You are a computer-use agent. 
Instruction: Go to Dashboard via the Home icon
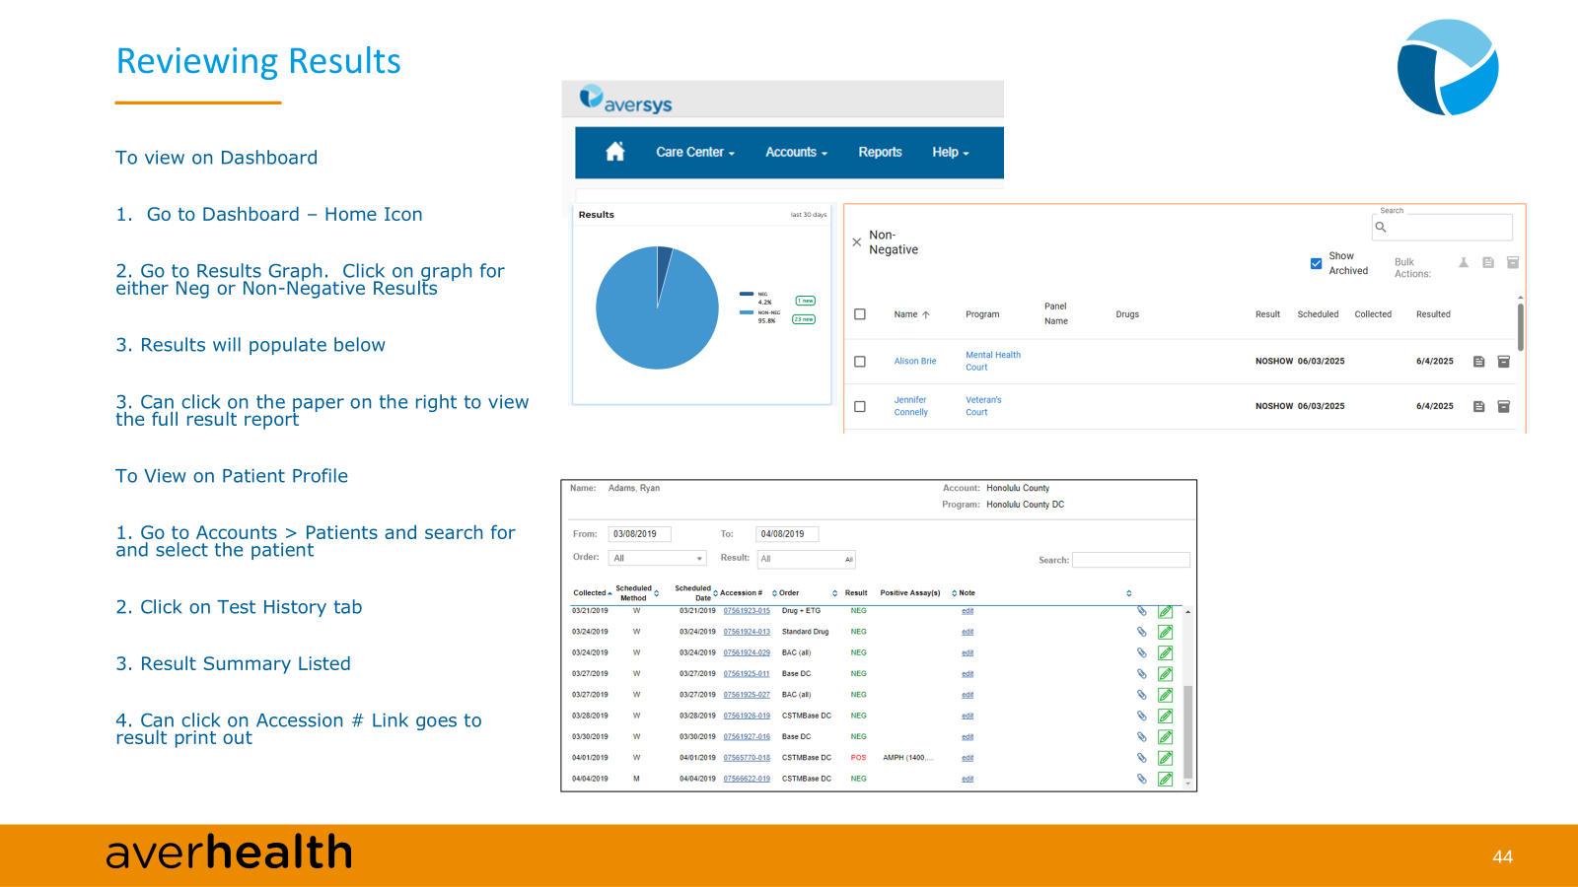(x=615, y=152)
